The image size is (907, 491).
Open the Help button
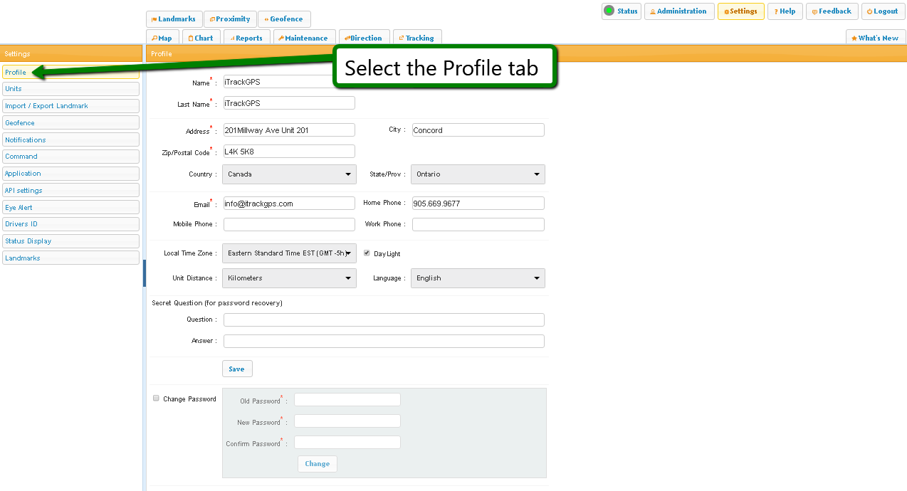(785, 11)
